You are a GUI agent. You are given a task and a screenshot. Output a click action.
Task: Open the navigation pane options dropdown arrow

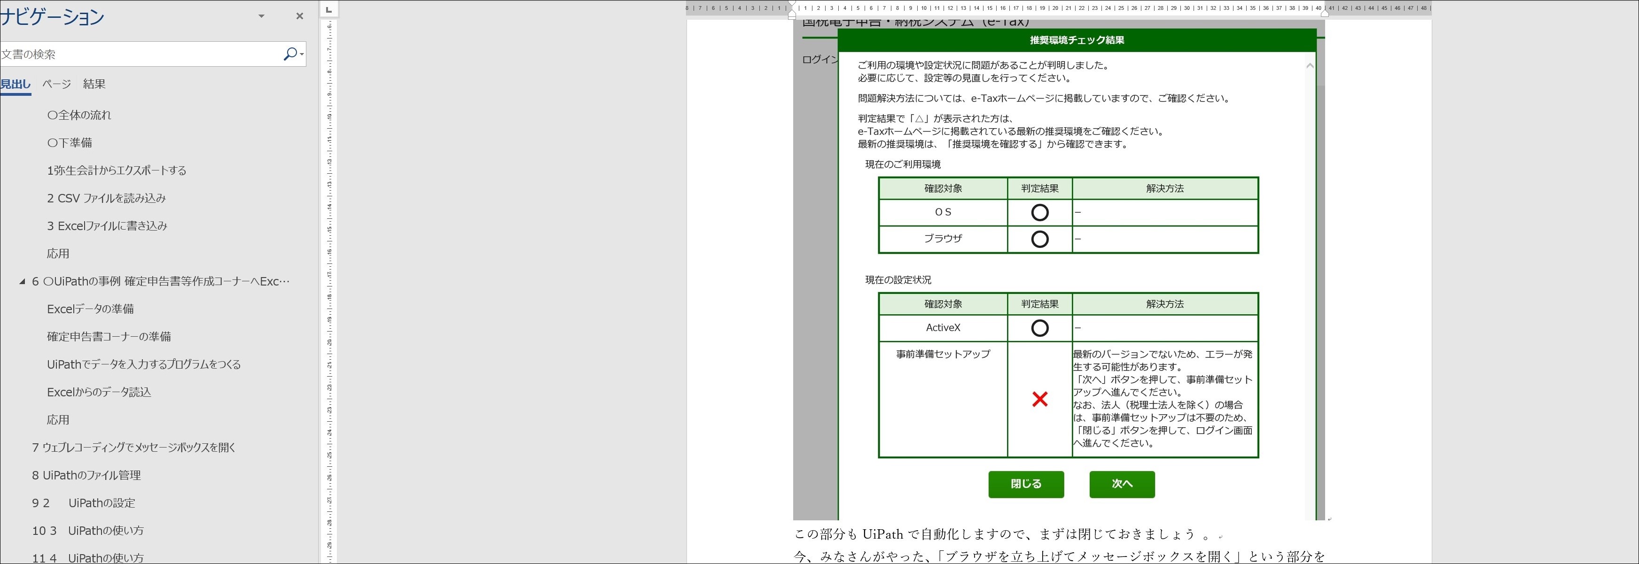click(261, 16)
